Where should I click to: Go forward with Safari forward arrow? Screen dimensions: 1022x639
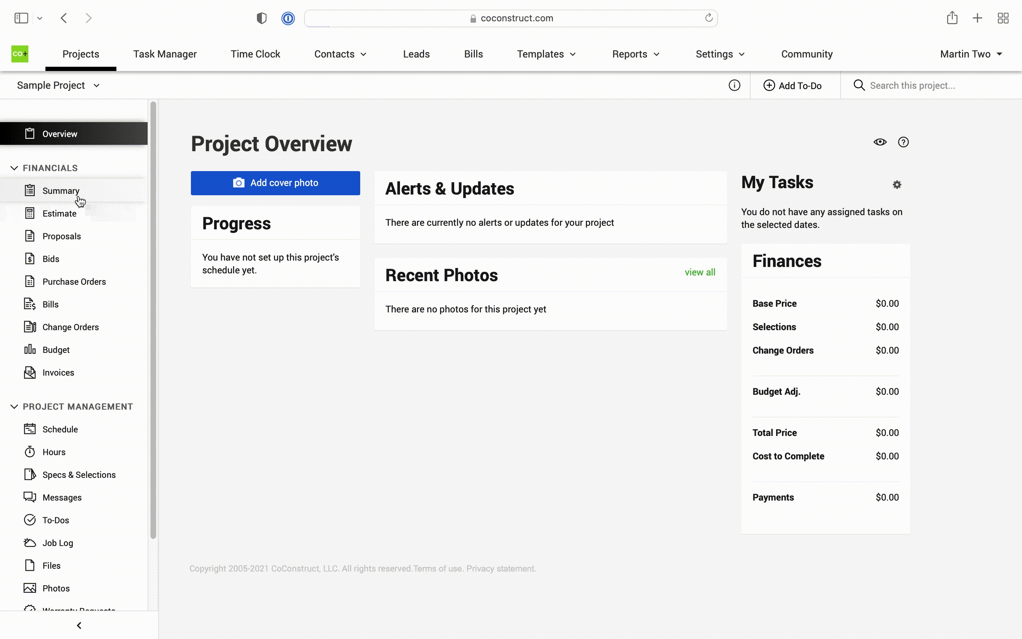coord(88,18)
